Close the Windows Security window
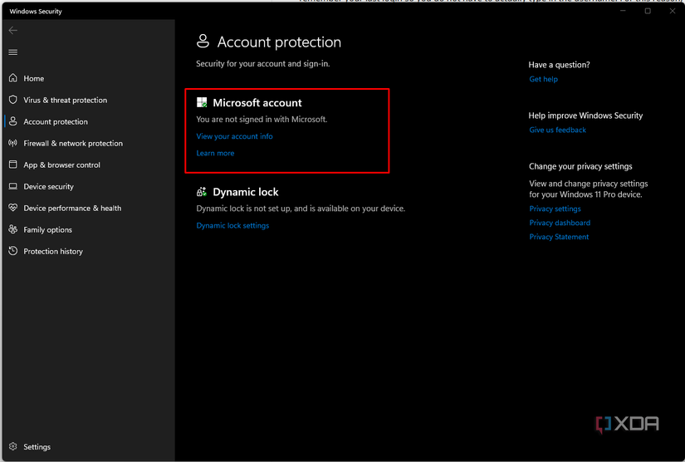 click(673, 11)
